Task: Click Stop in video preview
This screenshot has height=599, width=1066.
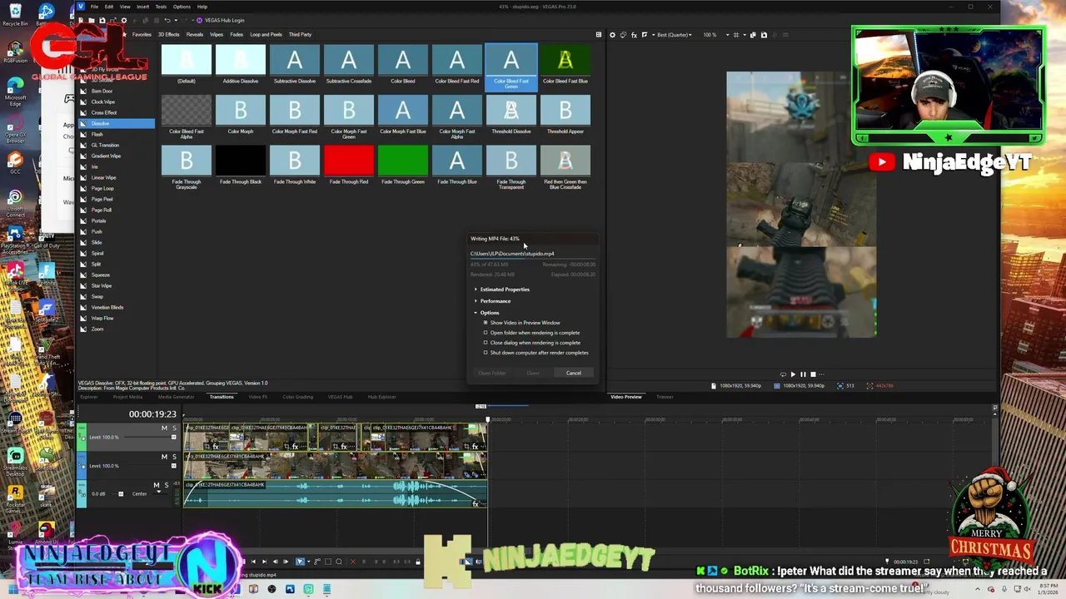Action: pyautogui.click(x=814, y=374)
